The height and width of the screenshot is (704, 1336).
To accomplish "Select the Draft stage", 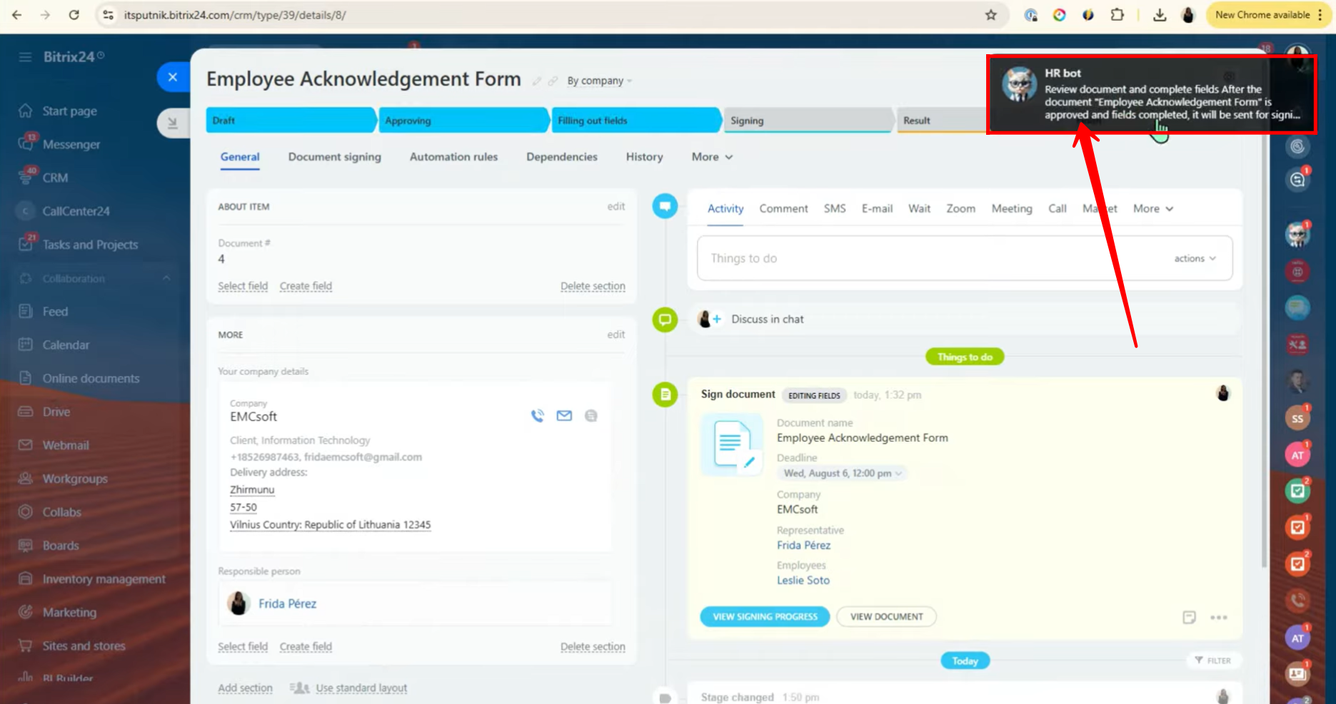I will pyautogui.click(x=291, y=121).
